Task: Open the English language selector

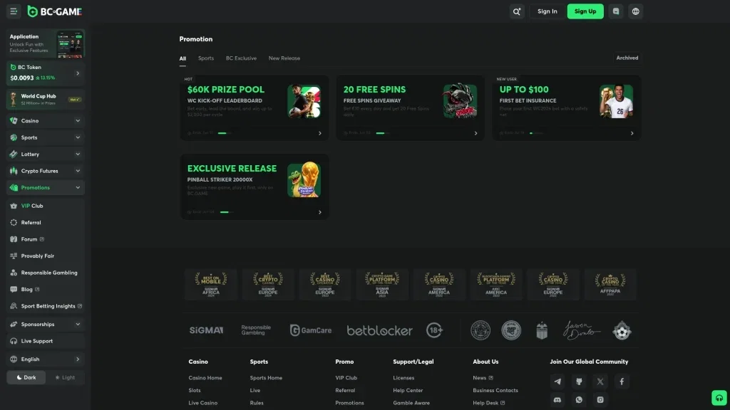Action: [x=46, y=359]
